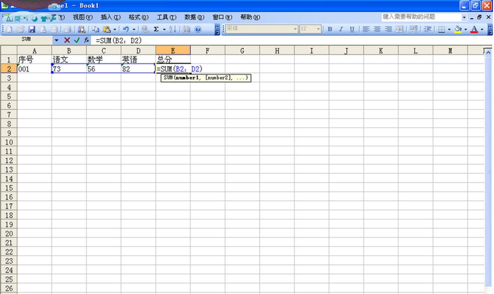Align text left
Image resolution: width=494 pixels, height=294 pixels.
coord(366,29)
